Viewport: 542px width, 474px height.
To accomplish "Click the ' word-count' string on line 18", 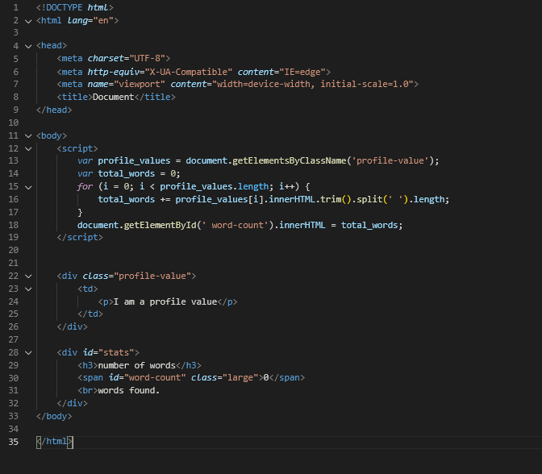I will (235, 225).
